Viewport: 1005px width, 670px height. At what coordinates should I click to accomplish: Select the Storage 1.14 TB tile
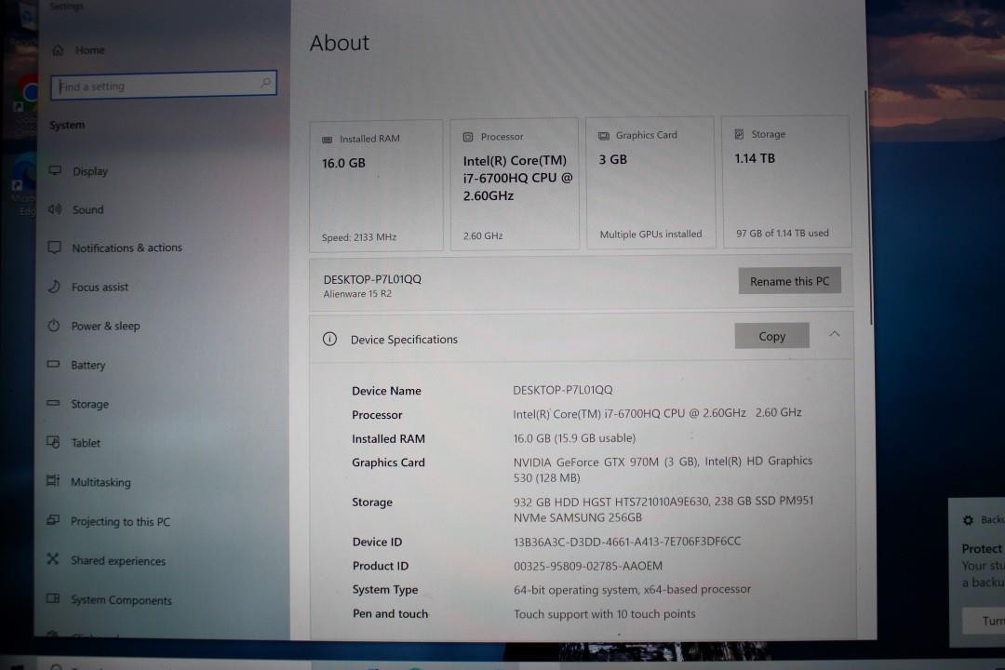point(786,181)
